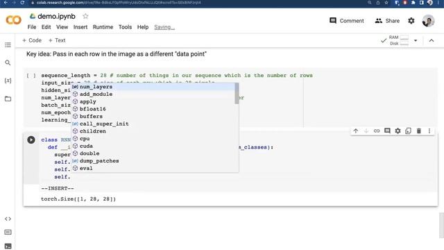This screenshot has height=250, width=444.
Task: Open the find and replace search panel
Action: [x=8, y=62]
